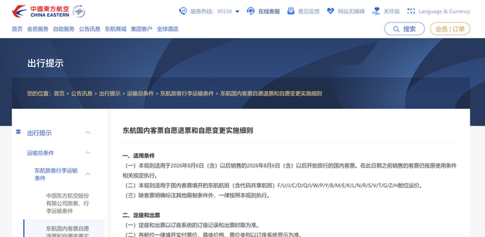This screenshot has width=485, height=237.
Task: Collapse the 出行提示 sidebar chevron
Action: (x=88, y=133)
